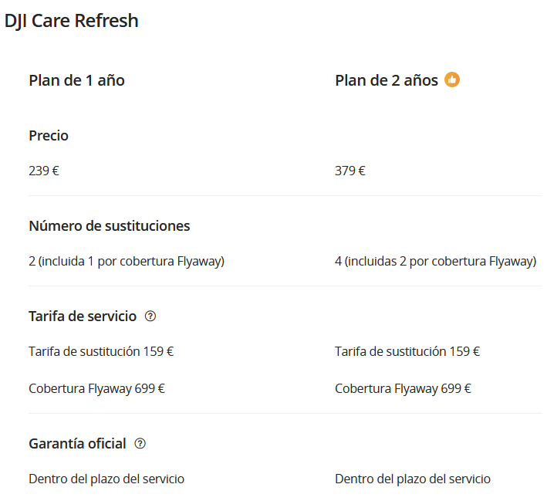547x501 pixels.
Task: Click the text "2 (incluida 1 por cobertura Flyaway)"
Action: coord(127,261)
